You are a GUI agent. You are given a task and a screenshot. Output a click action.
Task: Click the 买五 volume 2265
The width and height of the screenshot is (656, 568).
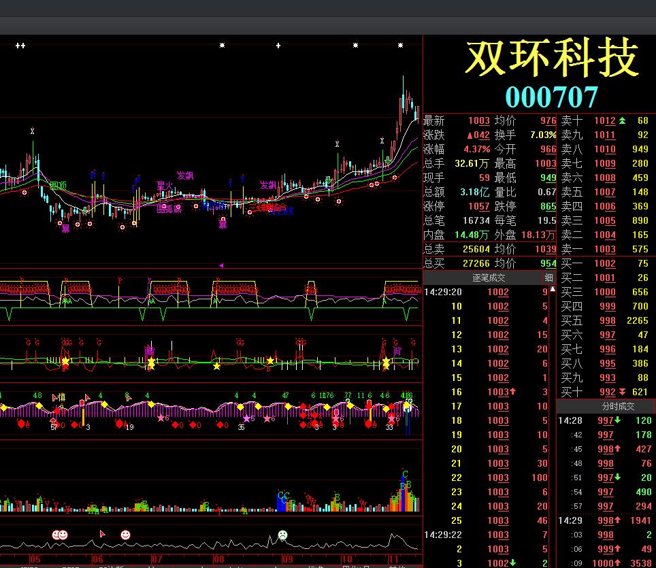click(638, 320)
